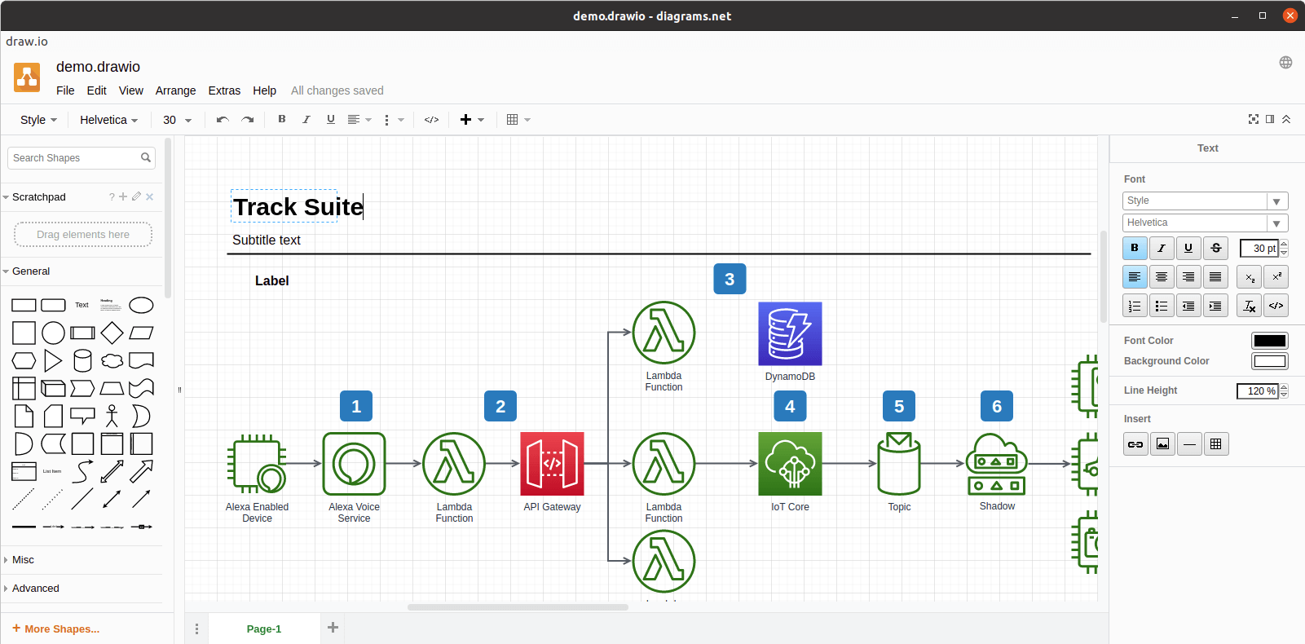This screenshot has height=644, width=1305.
Task: Open the font size 30 dropdown
Action: [177, 120]
